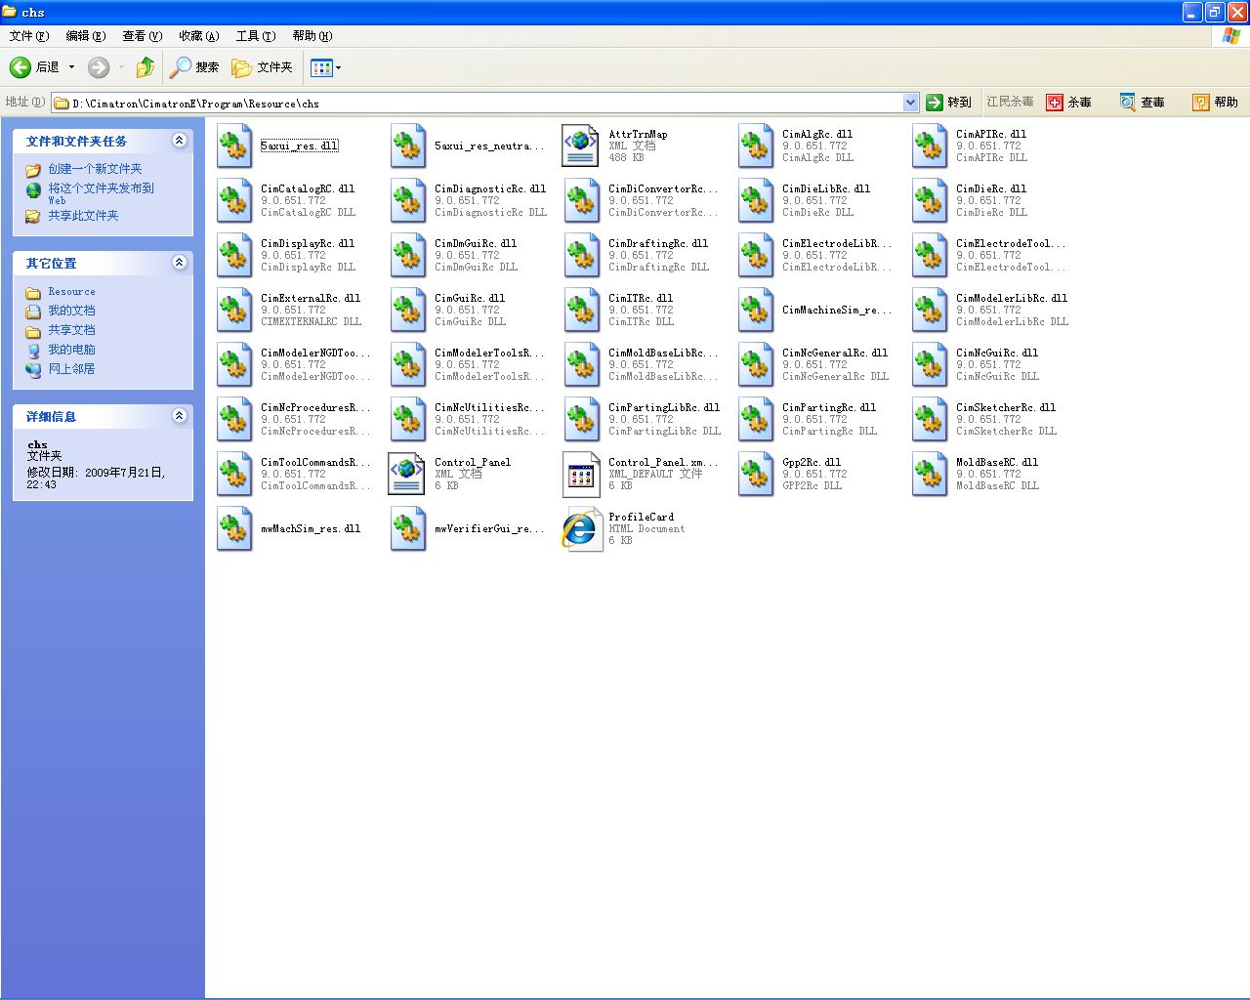Click the Go (转到) button
The image size is (1250, 1000).
948,103
